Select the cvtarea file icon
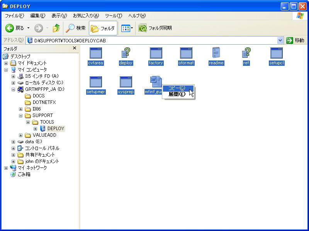Viewport: 309px width, 231px height. (96, 53)
